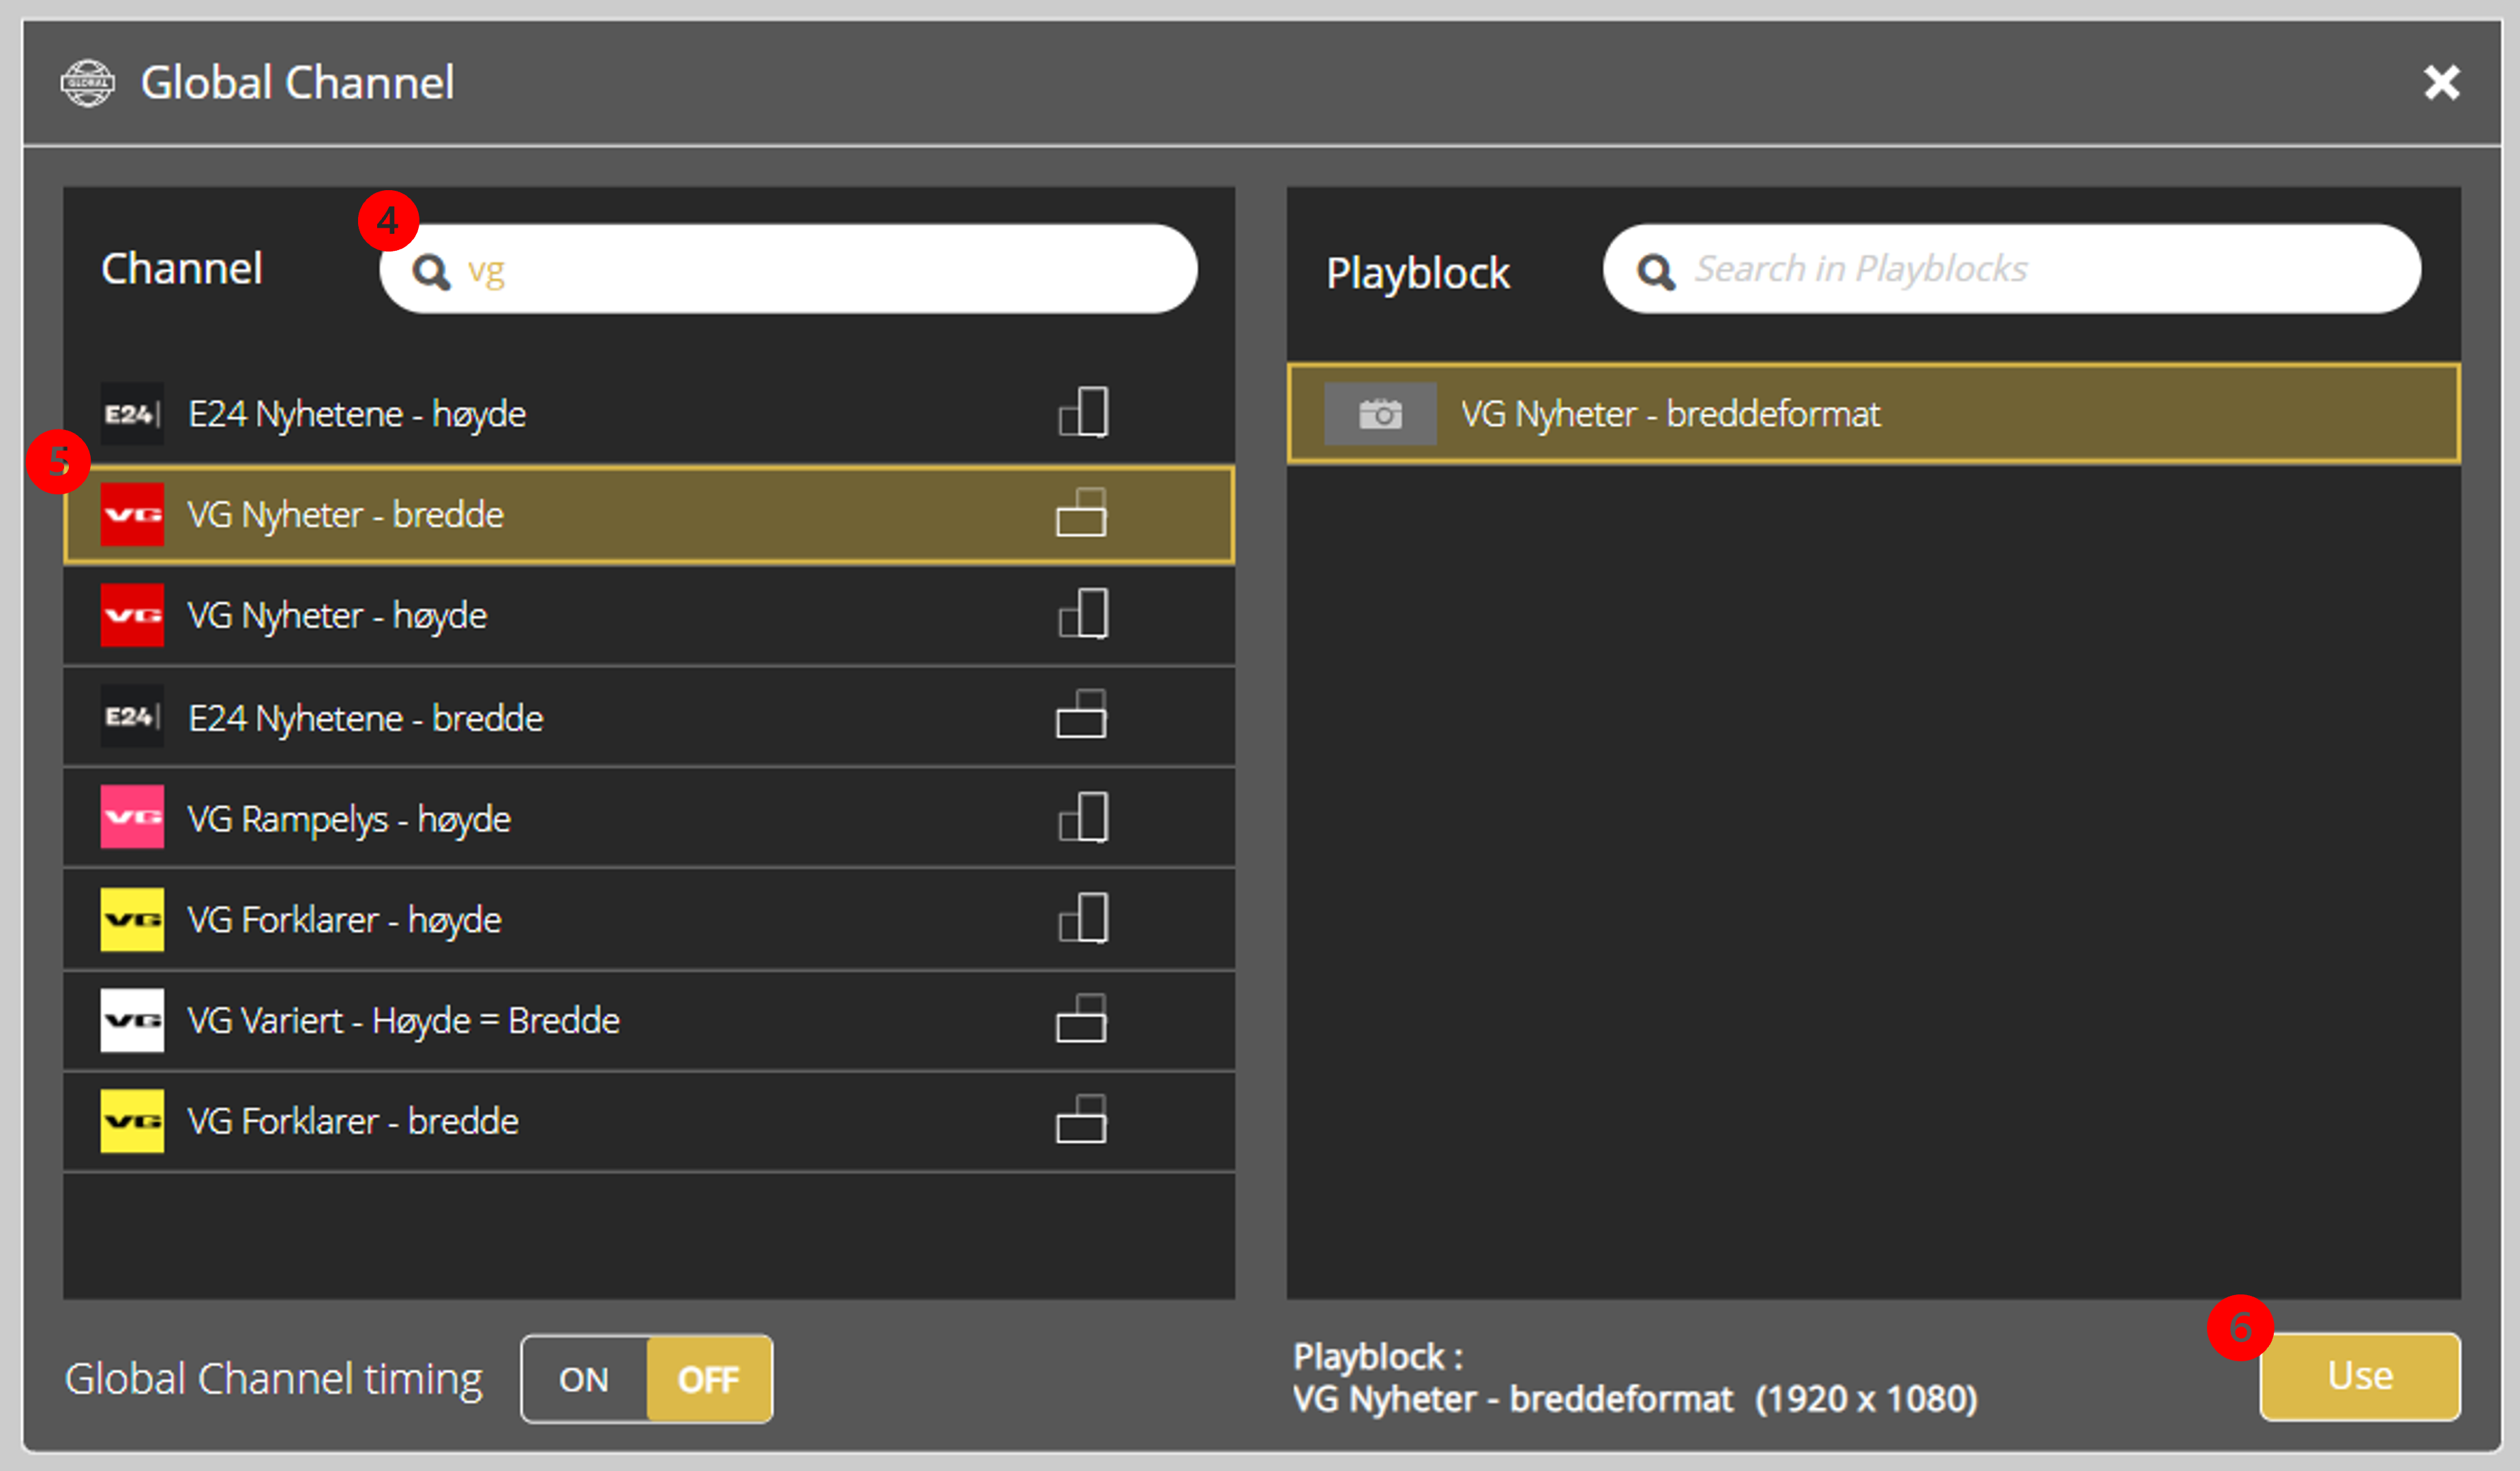The image size is (2520, 1471).
Task: Click landscape icon for VG Nyheter - bredde
Action: pos(1082,513)
